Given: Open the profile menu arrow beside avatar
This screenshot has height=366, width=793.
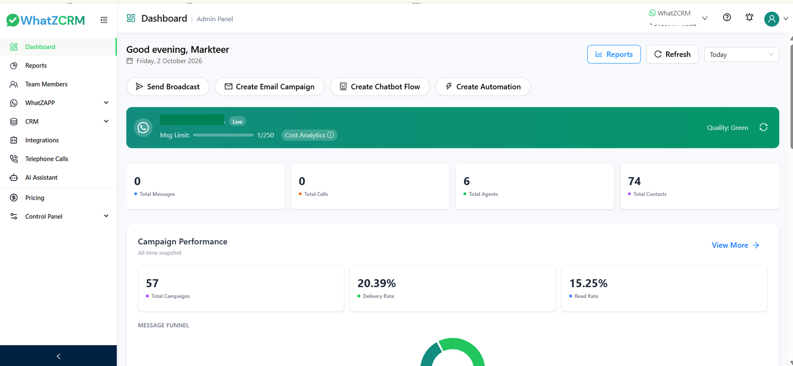Looking at the screenshot, I should tap(786, 19).
